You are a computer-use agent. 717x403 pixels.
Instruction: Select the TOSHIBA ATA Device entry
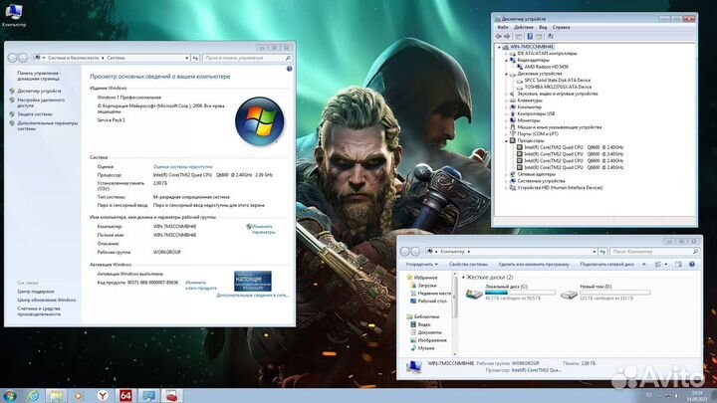[x=558, y=87]
